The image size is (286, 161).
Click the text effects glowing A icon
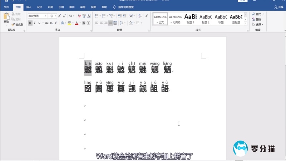point(62,23)
